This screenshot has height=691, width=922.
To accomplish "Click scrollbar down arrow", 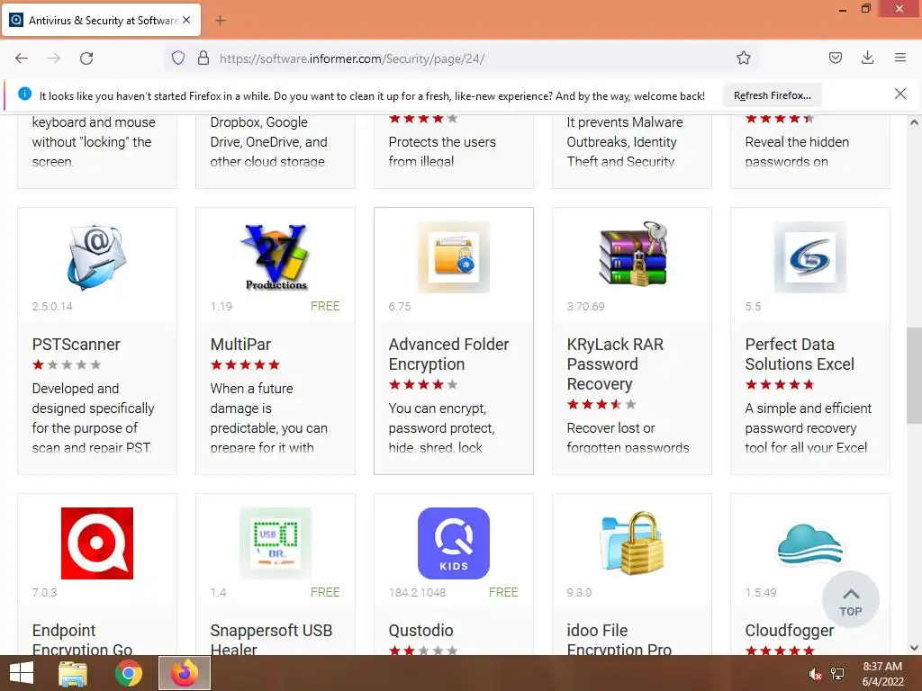I will coord(914,648).
